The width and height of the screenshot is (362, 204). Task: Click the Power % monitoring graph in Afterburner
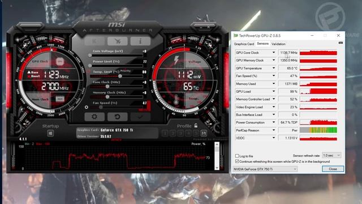pyautogui.click(x=114, y=158)
